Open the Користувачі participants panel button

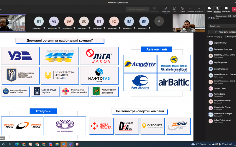(166, 9)
